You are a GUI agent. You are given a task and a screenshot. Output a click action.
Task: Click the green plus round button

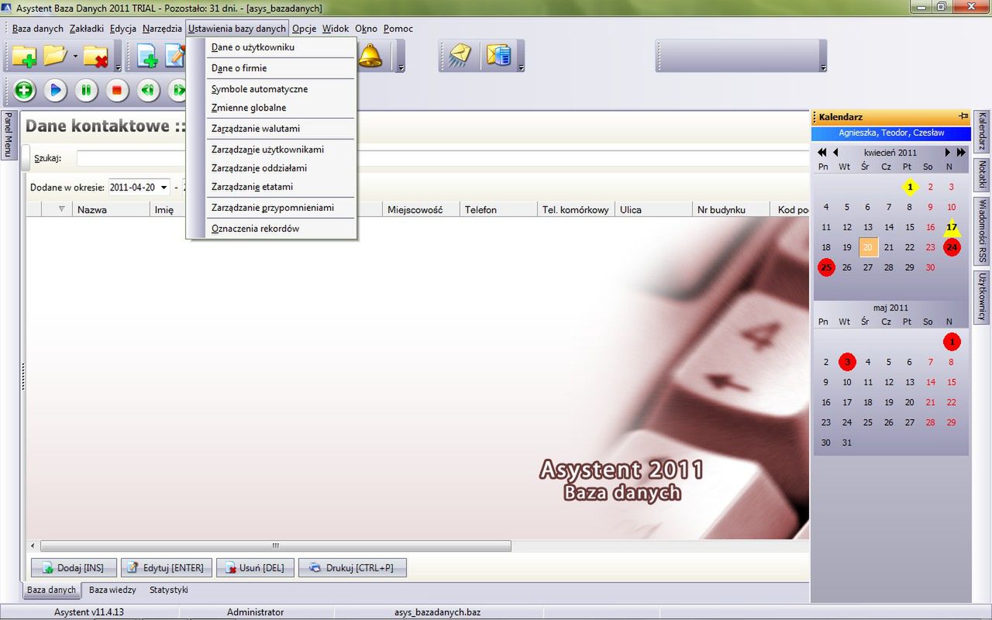point(25,90)
